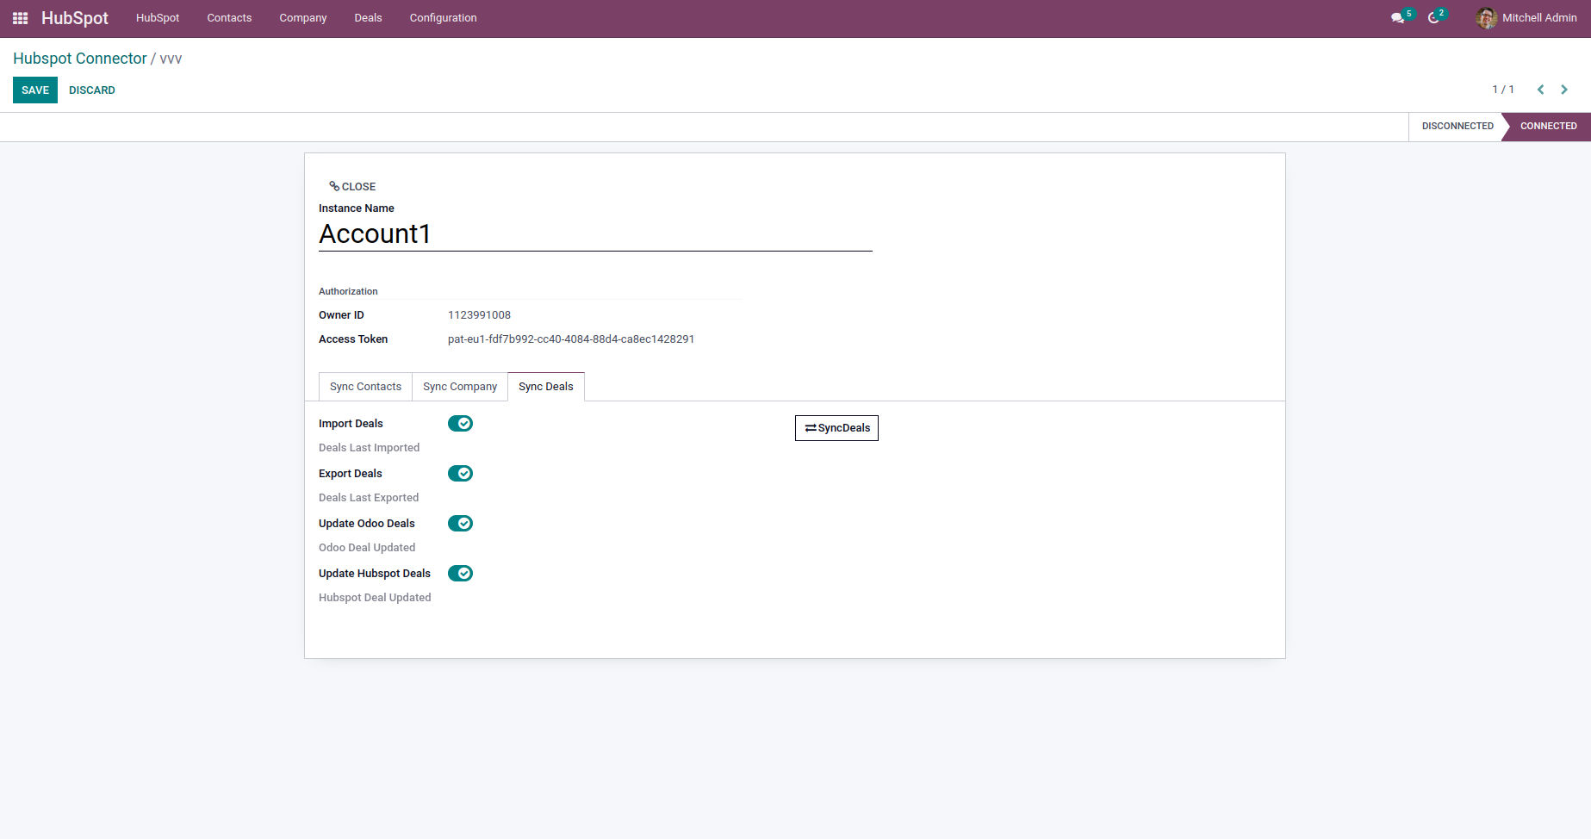Select the Sync Deals tab
The width and height of the screenshot is (1591, 839).
pos(546,387)
